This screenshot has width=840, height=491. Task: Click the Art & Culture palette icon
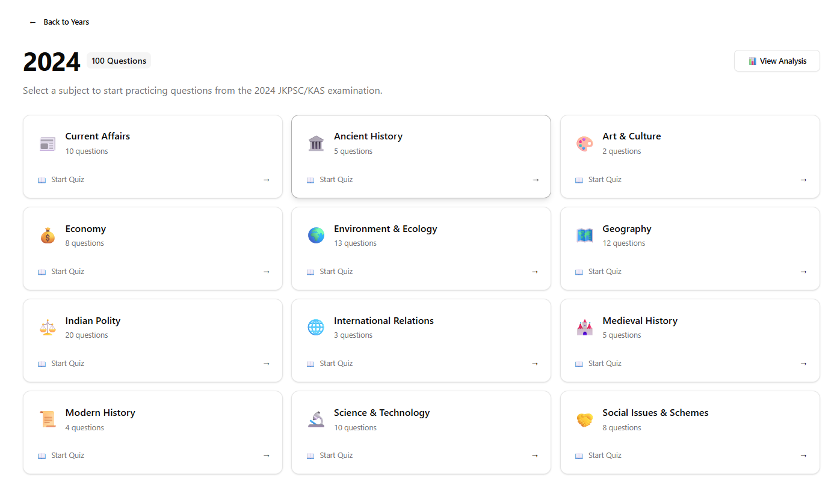coord(584,144)
